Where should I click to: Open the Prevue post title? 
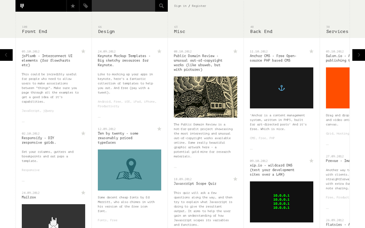pos(338,161)
